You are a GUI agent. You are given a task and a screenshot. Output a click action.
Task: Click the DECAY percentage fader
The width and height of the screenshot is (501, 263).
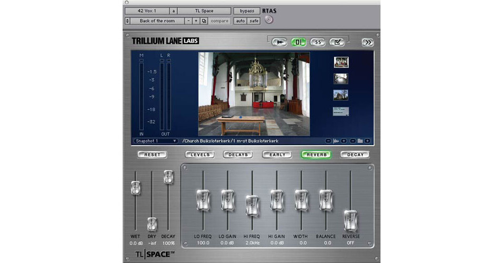click(x=168, y=177)
